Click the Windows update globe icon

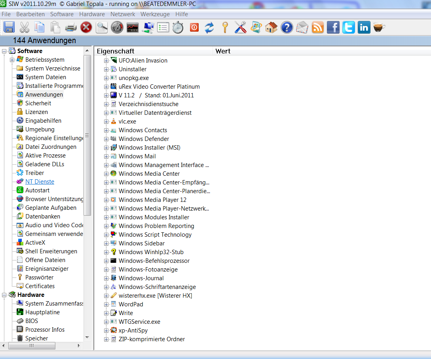[x=256, y=27]
